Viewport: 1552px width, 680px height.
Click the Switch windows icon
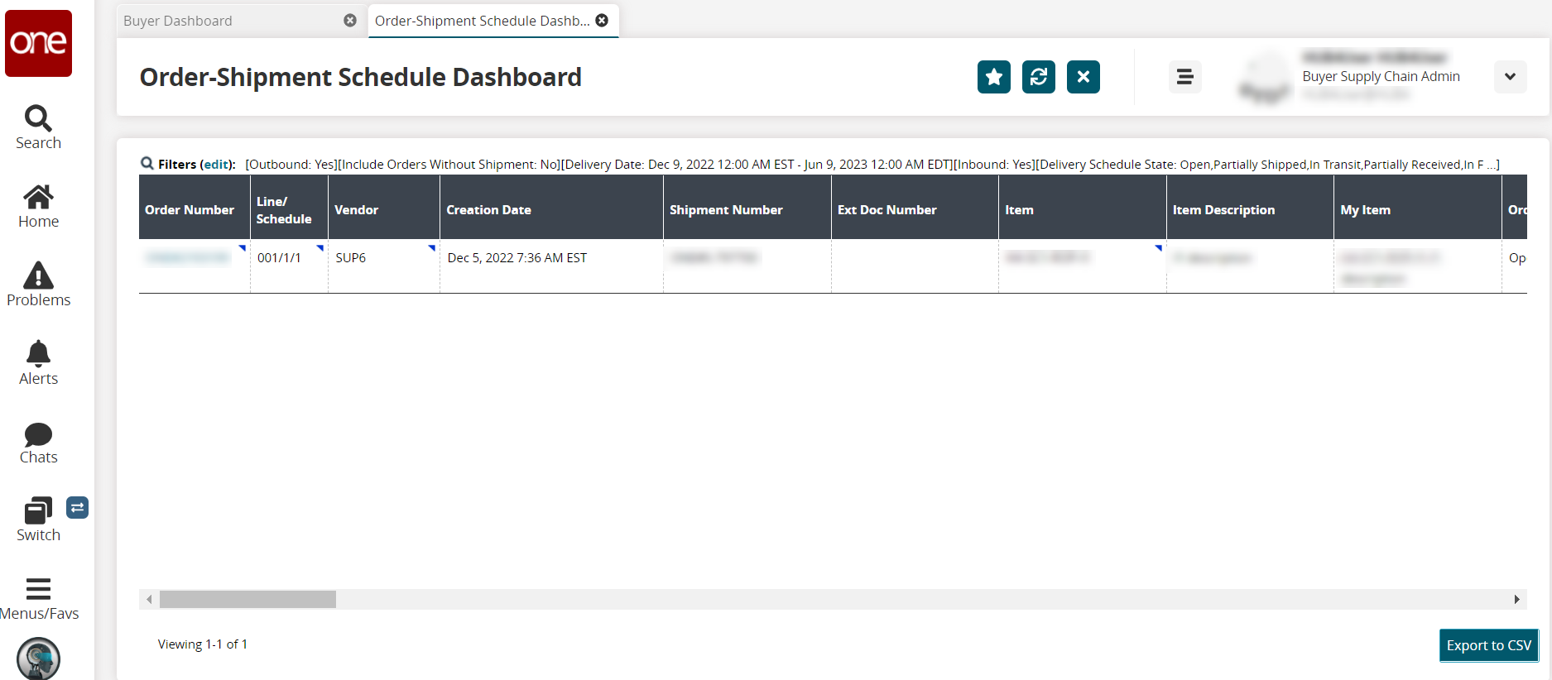tap(38, 510)
